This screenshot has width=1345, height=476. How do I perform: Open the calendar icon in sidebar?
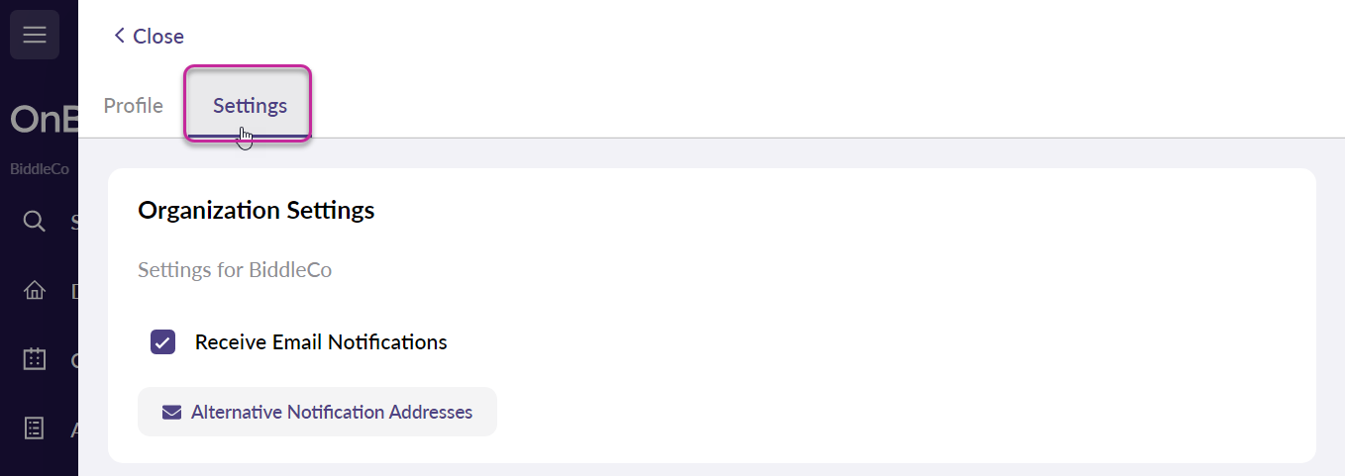[35, 359]
